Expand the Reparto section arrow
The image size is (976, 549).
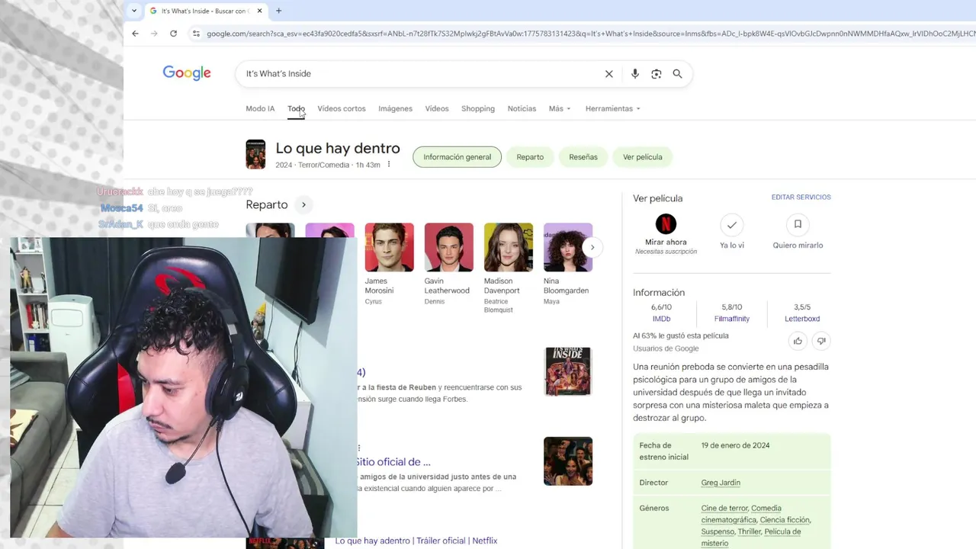[x=303, y=204]
